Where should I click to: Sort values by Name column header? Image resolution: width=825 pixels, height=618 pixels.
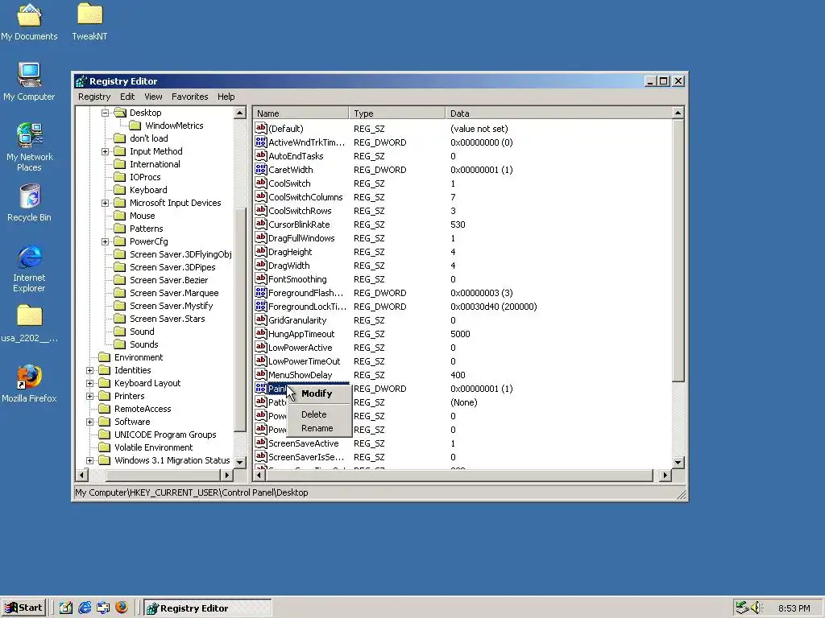[x=301, y=113]
